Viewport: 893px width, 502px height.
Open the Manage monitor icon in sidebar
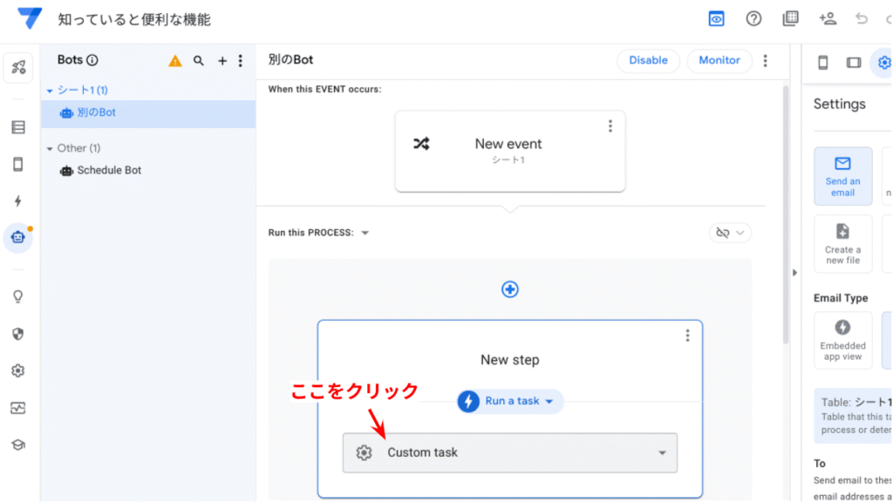tap(18, 408)
